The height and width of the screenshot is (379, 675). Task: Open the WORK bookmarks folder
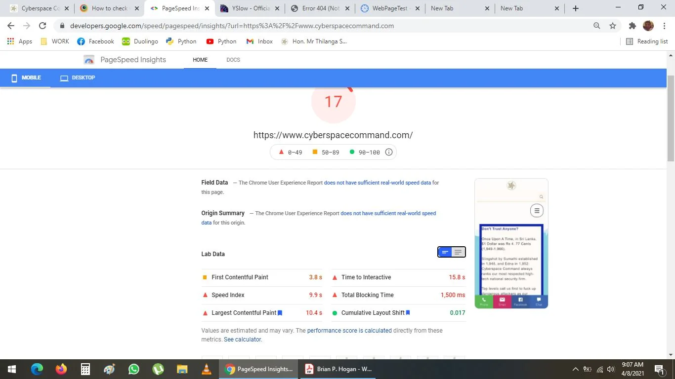[x=55, y=41]
